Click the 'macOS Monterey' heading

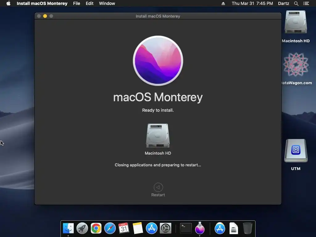158,97
